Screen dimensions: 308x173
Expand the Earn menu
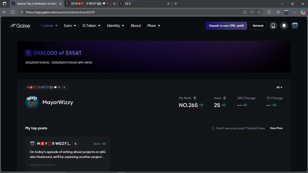pyautogui.click(x=70, y=26)
